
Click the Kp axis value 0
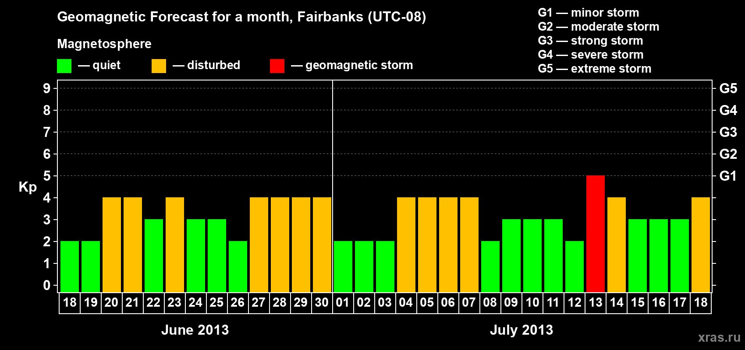[47, 285]
